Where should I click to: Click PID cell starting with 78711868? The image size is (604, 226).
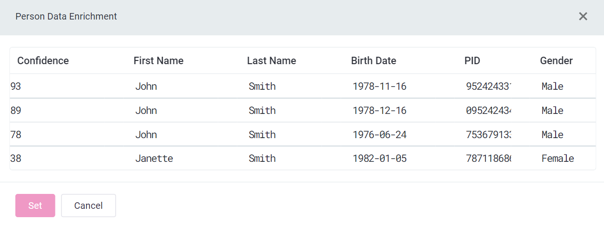(488, 159)
